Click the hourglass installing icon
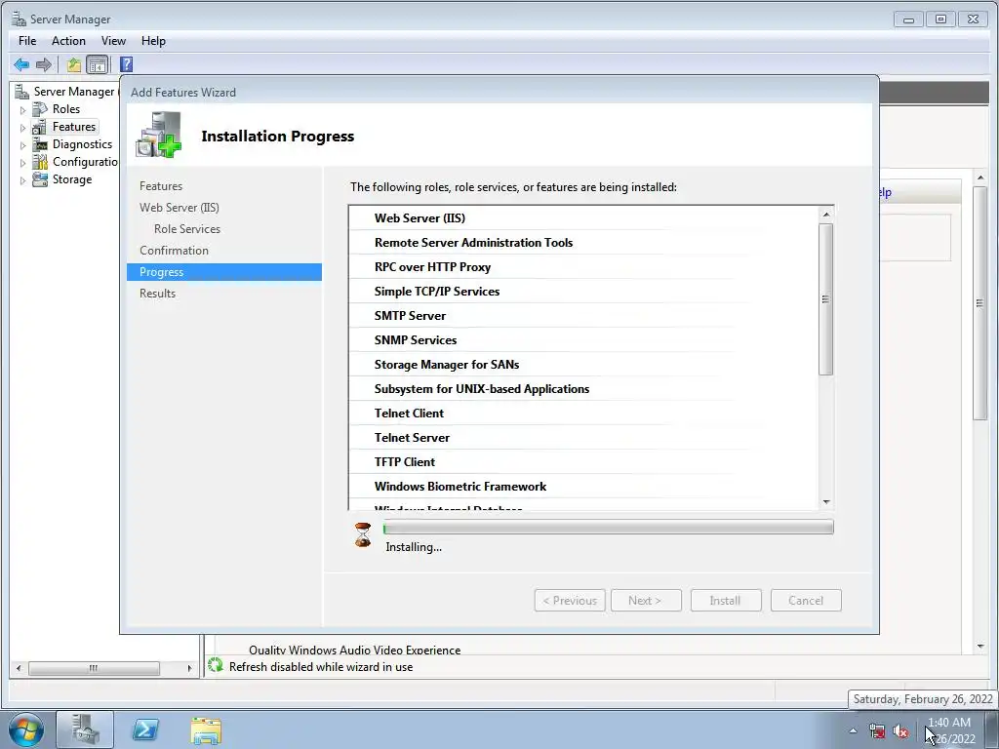999x749 pixels. point(363,535)
